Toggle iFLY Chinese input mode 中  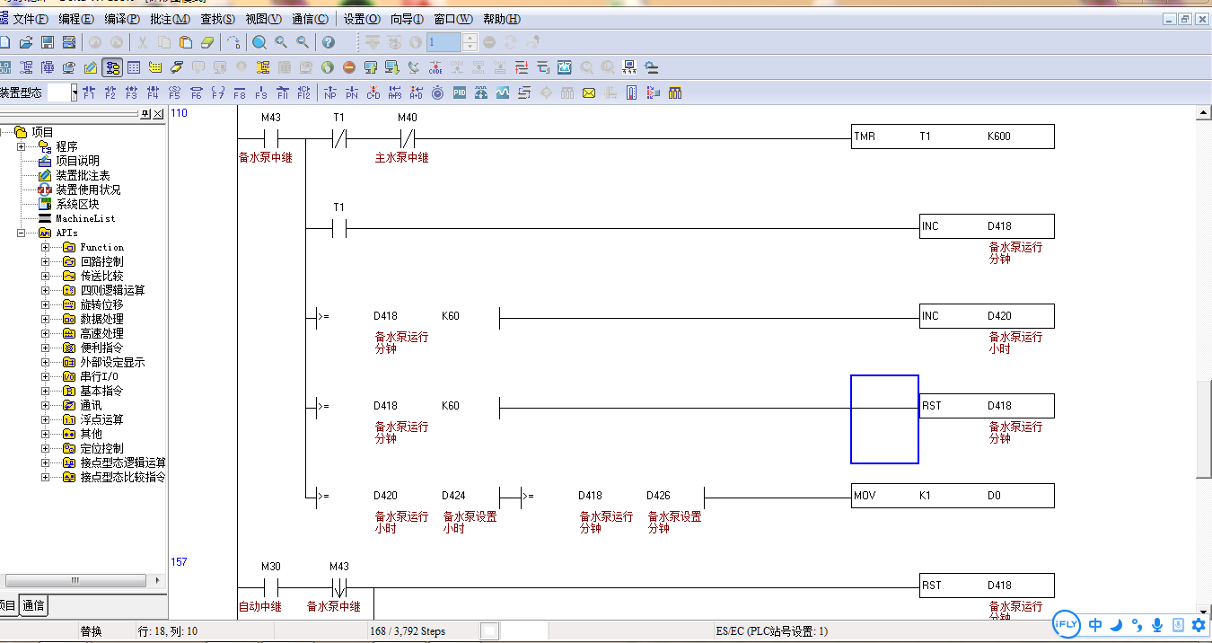coord(1095,625)
